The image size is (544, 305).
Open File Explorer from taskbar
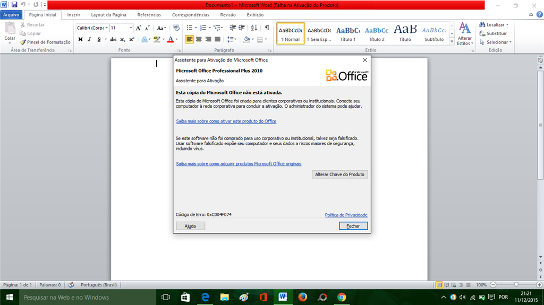tap(225, 298)
